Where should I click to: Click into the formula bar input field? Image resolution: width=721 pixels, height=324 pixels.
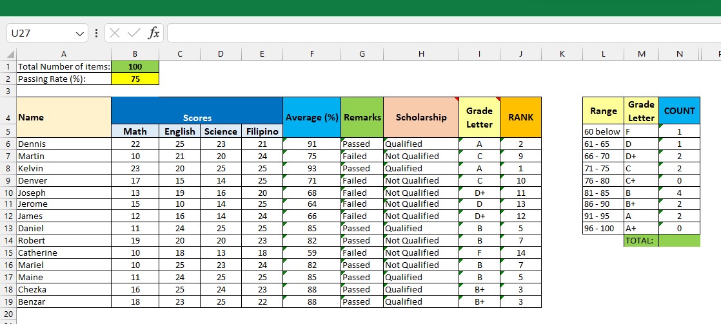[x=439, y=33]
